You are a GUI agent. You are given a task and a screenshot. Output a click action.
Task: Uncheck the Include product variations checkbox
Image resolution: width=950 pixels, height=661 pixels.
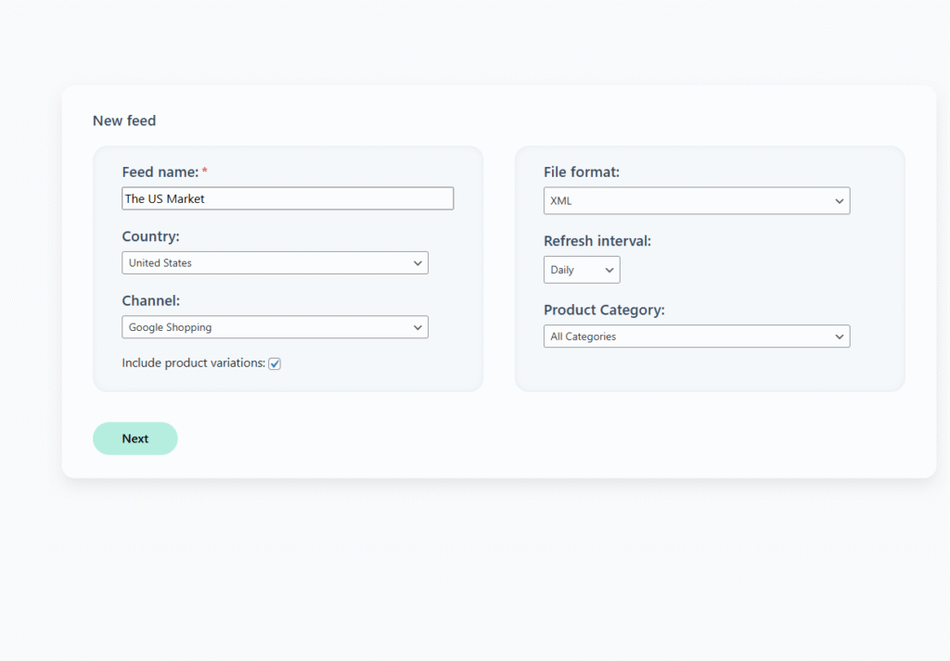pos(275,363)
